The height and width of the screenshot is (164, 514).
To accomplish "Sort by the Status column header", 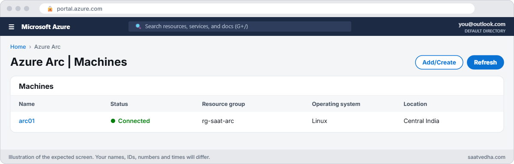I will pos(119,104).
